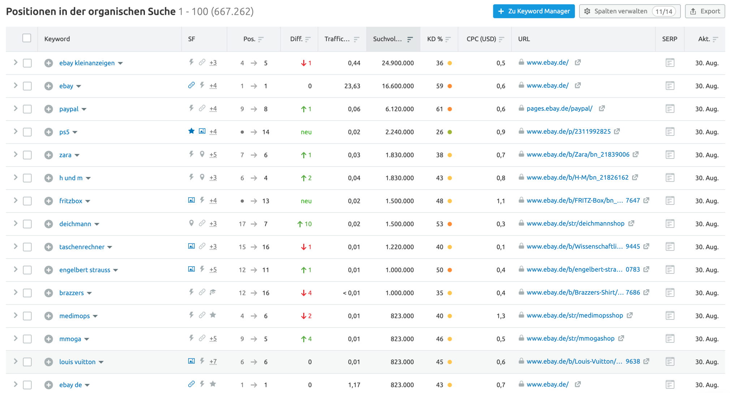This screenshot has width=730, height=393.
Task: Check the ebay kleinanzeigen row checkbox
Action: [27, 63]
